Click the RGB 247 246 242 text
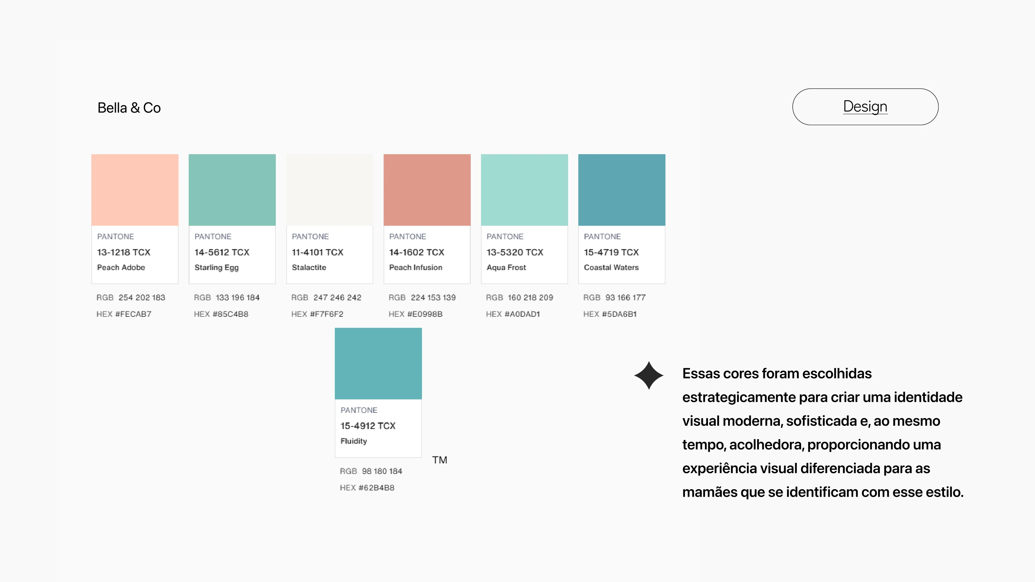The height and width of the screenshot is (582, 1035). [x=326, y=298]
